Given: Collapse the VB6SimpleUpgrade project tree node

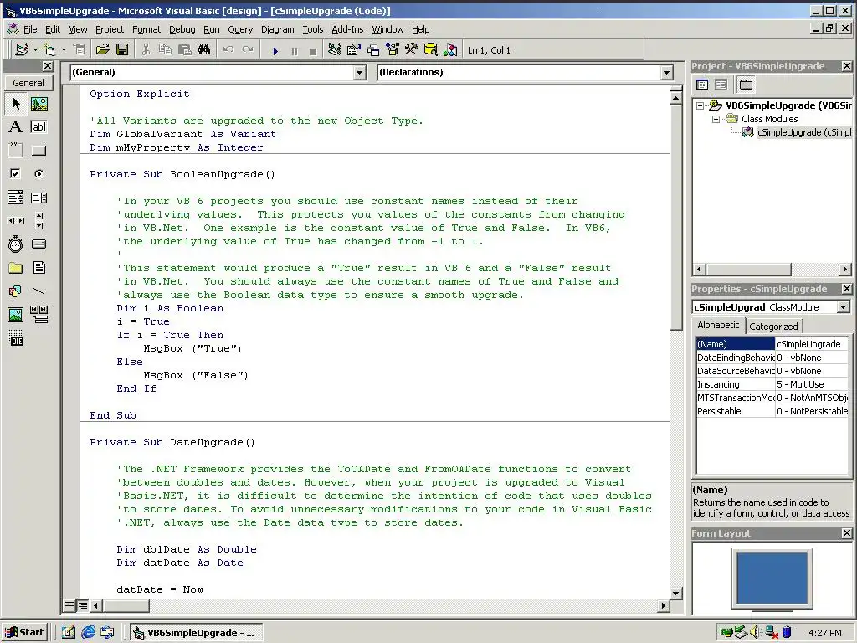Looking at the screenshot, I should click(x=700, y=105).
